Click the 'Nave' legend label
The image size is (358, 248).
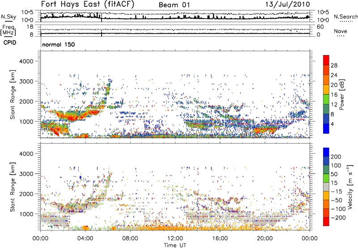(x=340, y=31)
